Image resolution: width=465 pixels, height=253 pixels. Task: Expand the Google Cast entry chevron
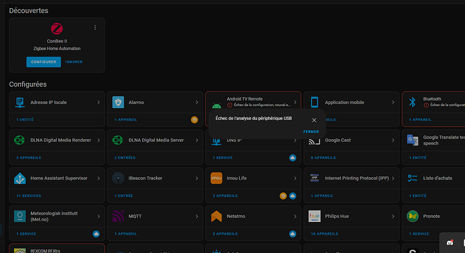[x=393, y=140]
